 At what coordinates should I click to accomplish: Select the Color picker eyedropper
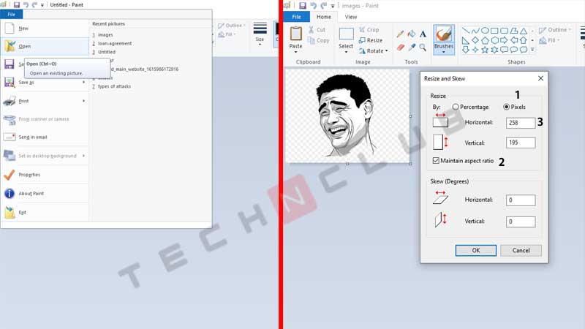412,48
